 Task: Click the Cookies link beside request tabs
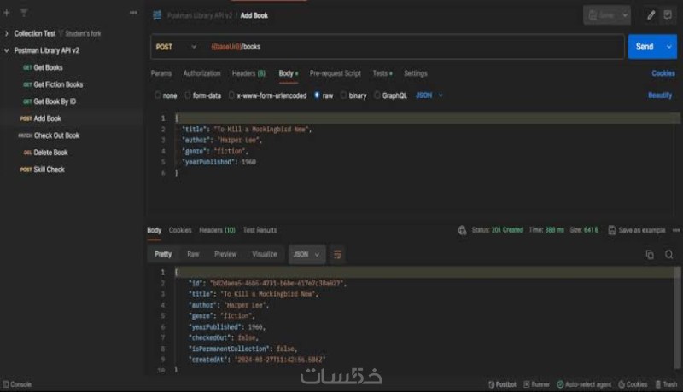tap(663, 73)
